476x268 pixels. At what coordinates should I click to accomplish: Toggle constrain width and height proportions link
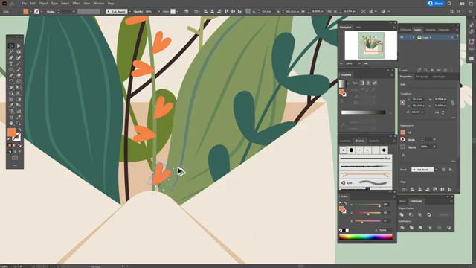(453, 103)
